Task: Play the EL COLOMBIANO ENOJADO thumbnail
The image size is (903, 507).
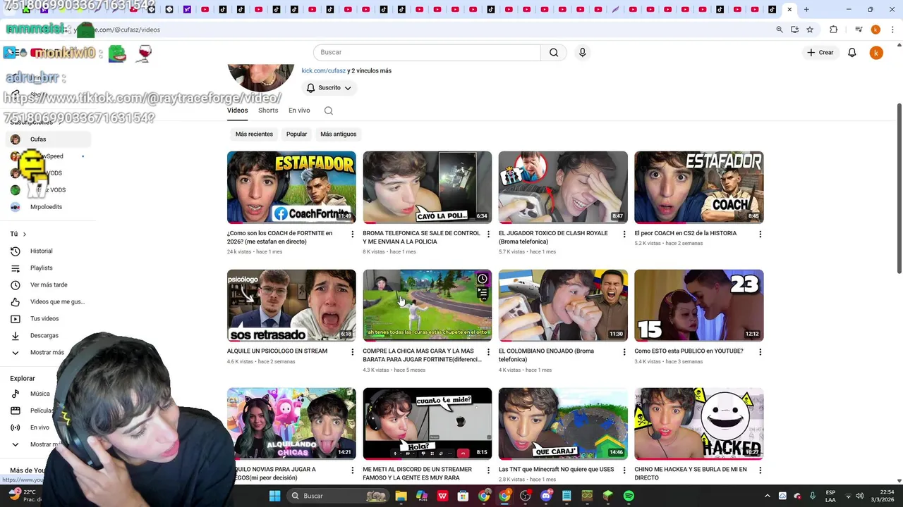Action: coord(563,306)
